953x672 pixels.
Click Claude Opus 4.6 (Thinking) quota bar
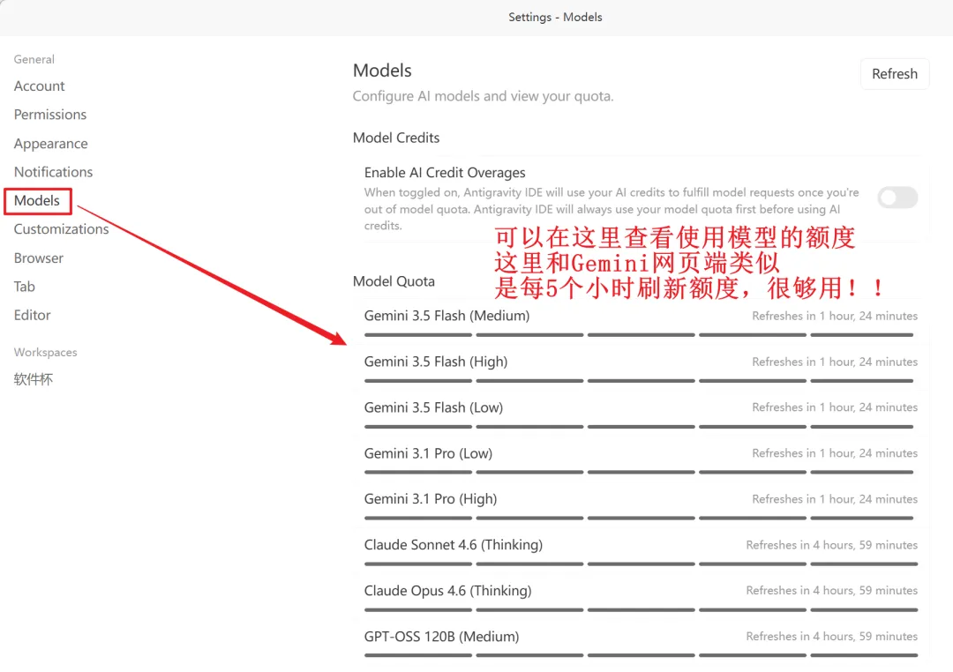(x=641, y=610)
